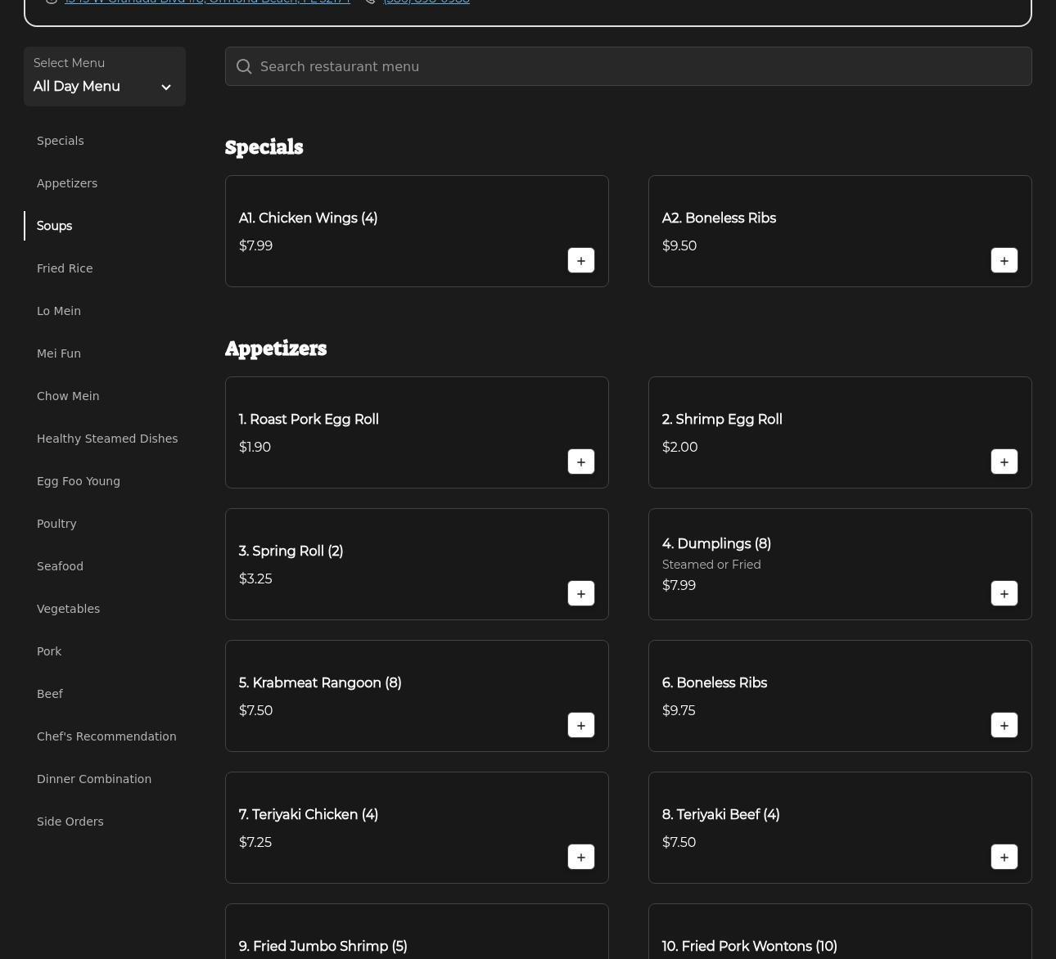
Task: Add A1. Chicken Wings to order
Action: (x=580, y=261)
